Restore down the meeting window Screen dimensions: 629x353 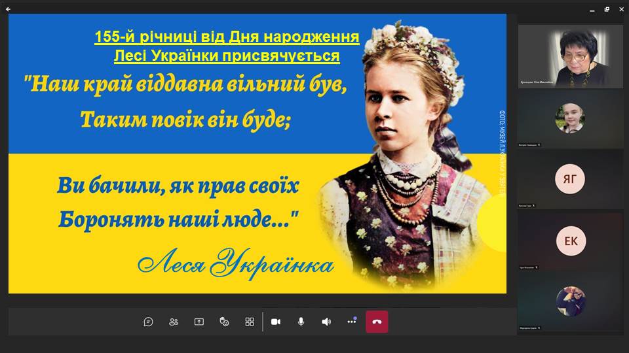pyautogui.click(x=606, y=9)
